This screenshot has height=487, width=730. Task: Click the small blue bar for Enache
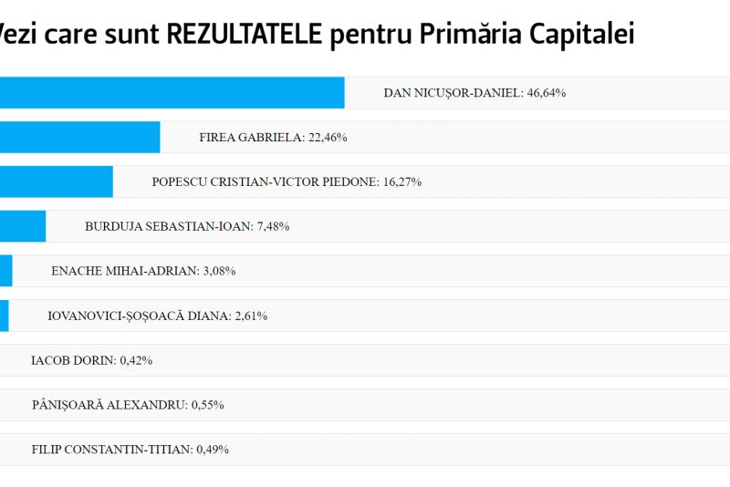pos(6,271)
